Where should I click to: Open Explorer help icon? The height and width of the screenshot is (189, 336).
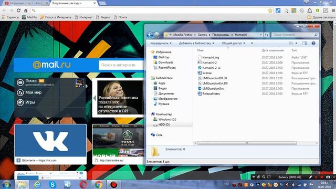click(313, 43)
